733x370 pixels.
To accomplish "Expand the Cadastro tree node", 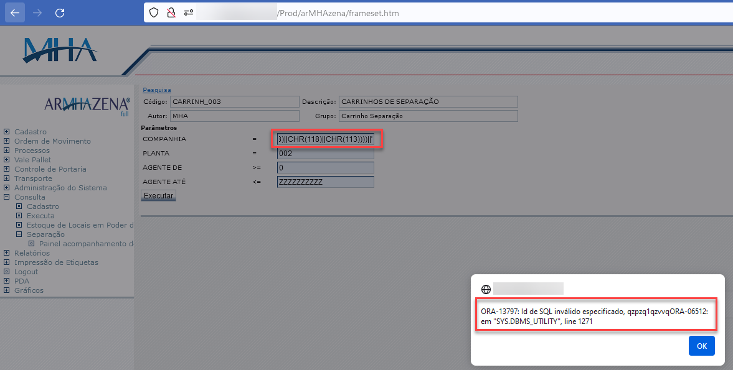I will (x=7, y=132).
